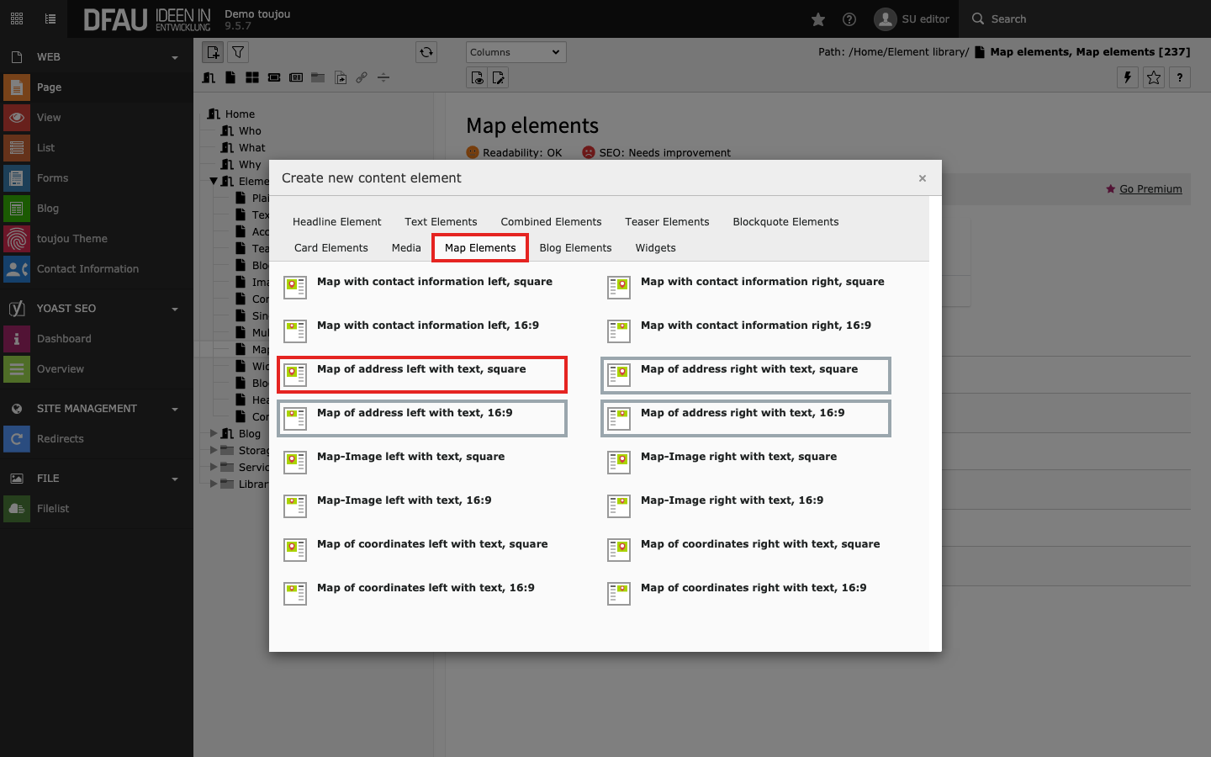
Task: Collapse the YOAST SEO module group
Action: click(175, 309)
